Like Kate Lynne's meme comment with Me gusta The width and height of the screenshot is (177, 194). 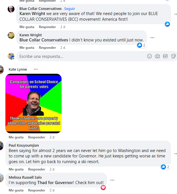(x=16, y=137)
